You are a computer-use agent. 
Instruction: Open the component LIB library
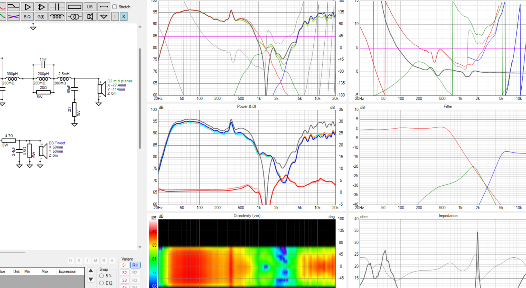90,7
